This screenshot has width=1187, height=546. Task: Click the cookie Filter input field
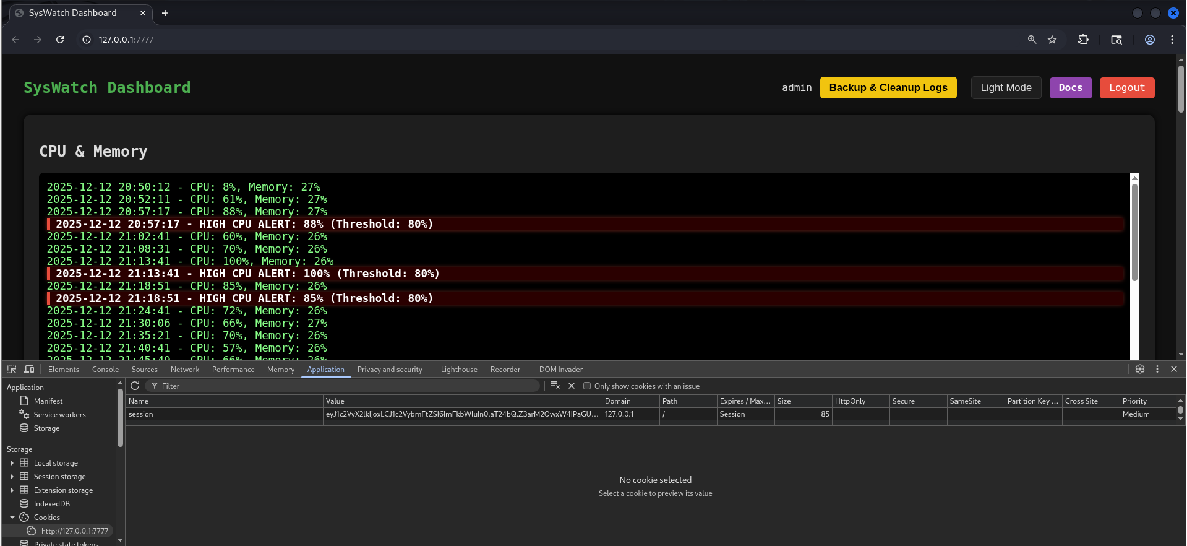pos(343,386)
